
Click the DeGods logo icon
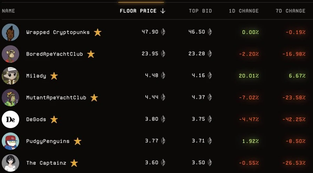tap(10, 120)
